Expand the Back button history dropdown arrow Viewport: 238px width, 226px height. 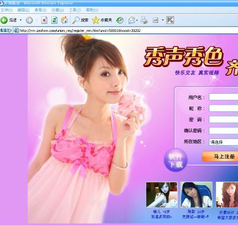point(20,20)
